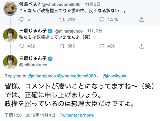Open the 11月2日 date on top tweet
160x121 pixels.
pos(92,4)
